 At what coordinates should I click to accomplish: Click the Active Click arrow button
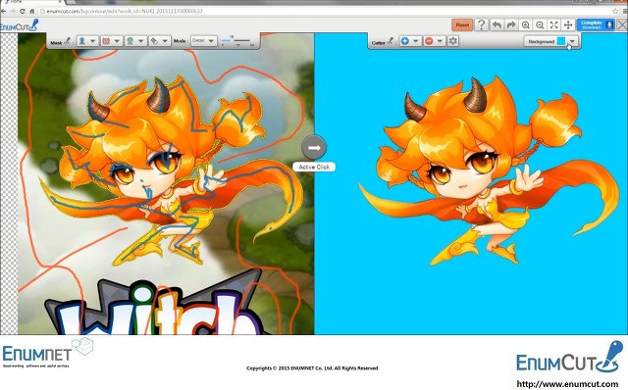click(314, 148)
